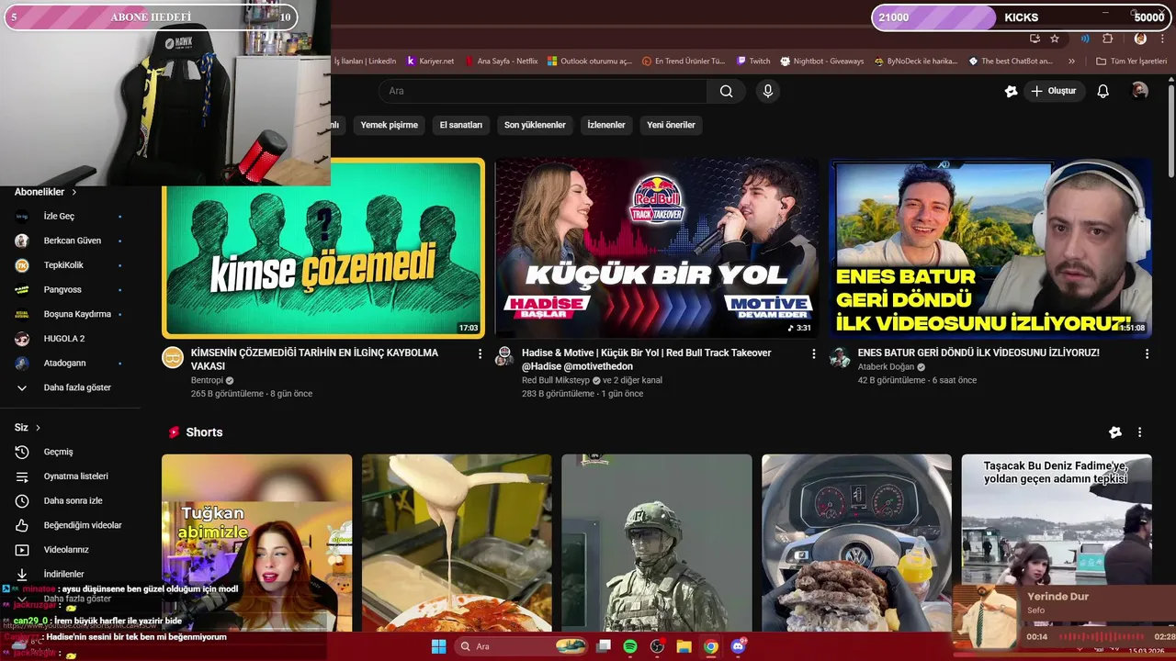
Task: Open the Ana Sayfa - Netflix bookmark
Action: tap(502, 62)
